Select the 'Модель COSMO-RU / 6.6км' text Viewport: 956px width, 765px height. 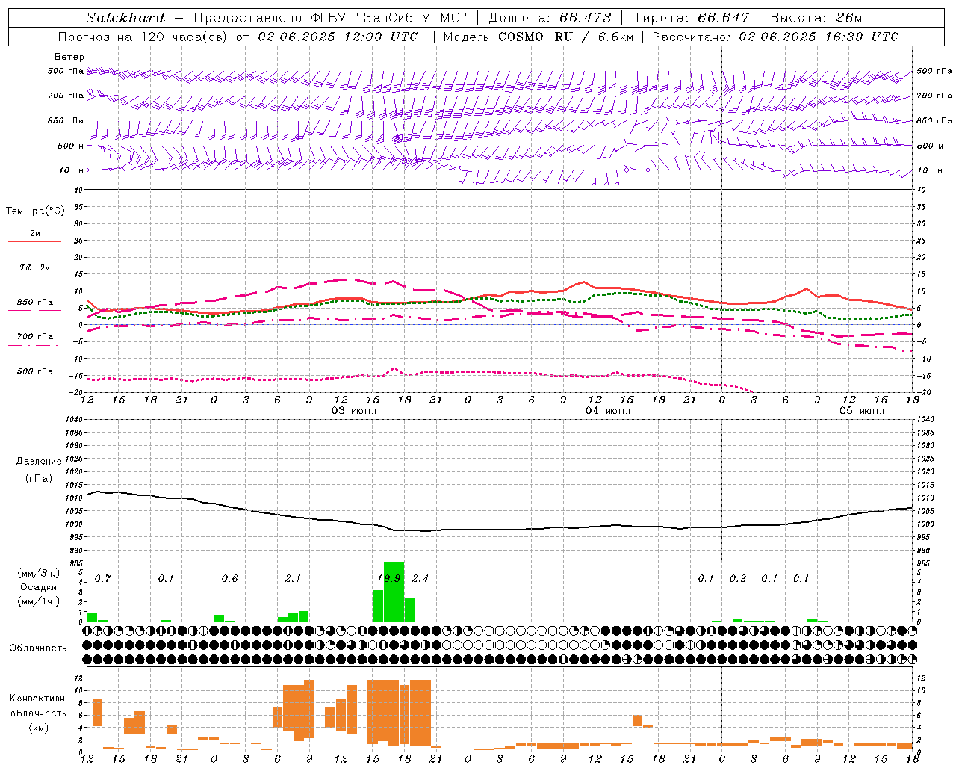[x=538, y=37]
